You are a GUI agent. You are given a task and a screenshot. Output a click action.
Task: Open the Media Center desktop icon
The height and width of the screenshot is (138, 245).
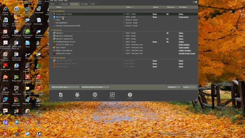coord(16,77)
